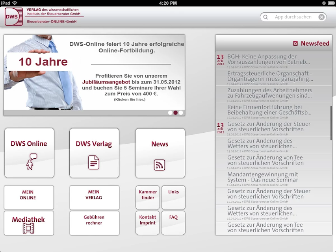Click '(Klicken Sie hier.)' in the banner
Viewport: 336px width, 252px height.
pos(130,100)
